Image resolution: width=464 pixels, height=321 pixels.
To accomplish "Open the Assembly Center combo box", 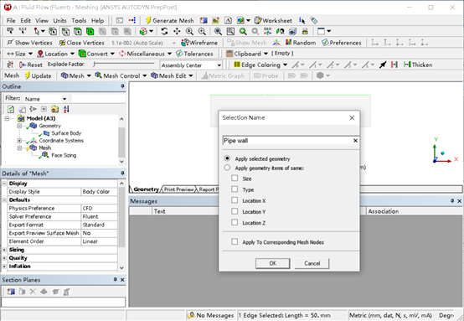I will click(x=191, y=65).
